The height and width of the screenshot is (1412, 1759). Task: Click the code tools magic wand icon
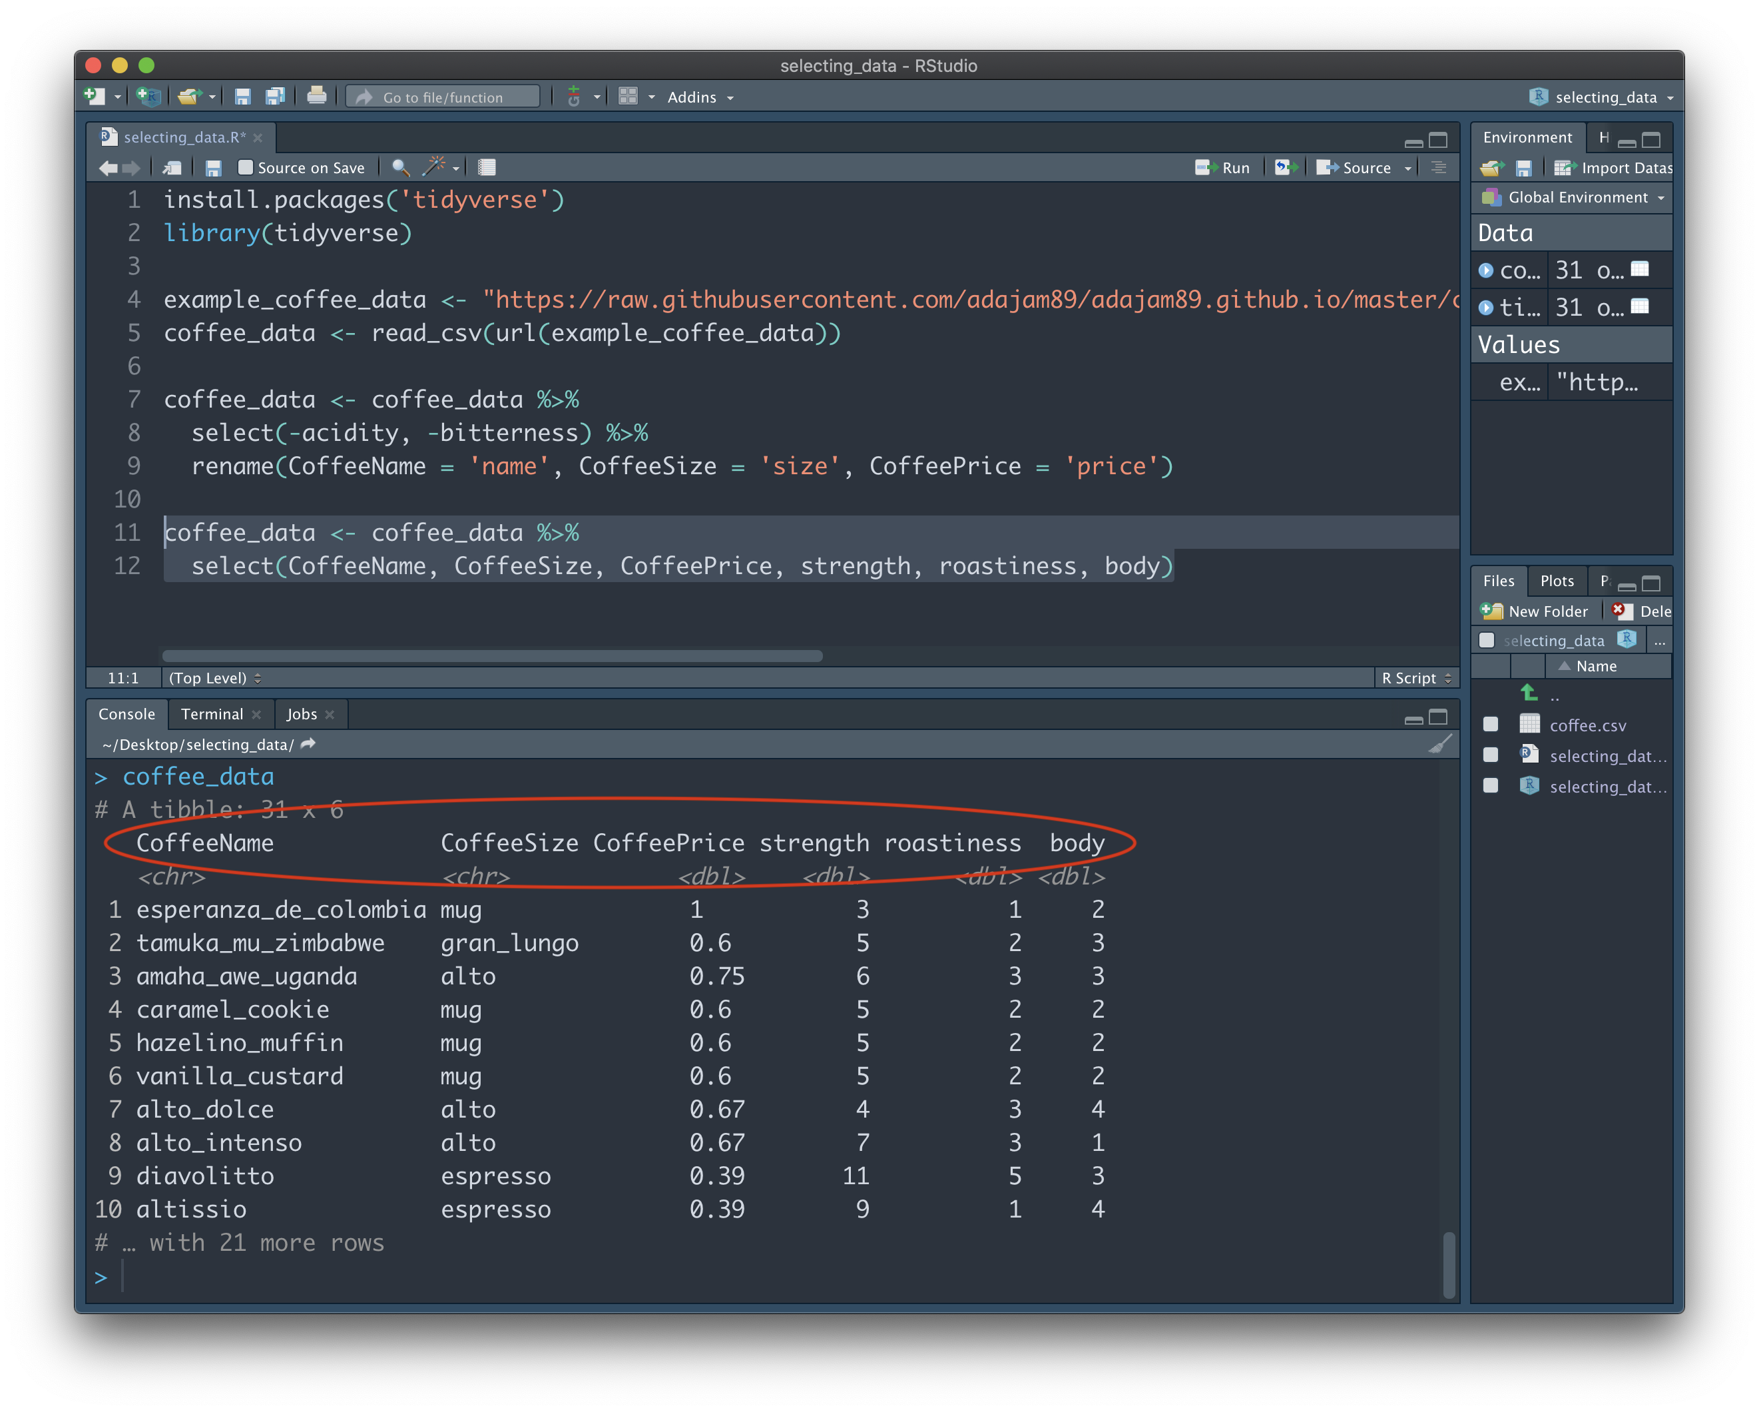coord(433,167)
